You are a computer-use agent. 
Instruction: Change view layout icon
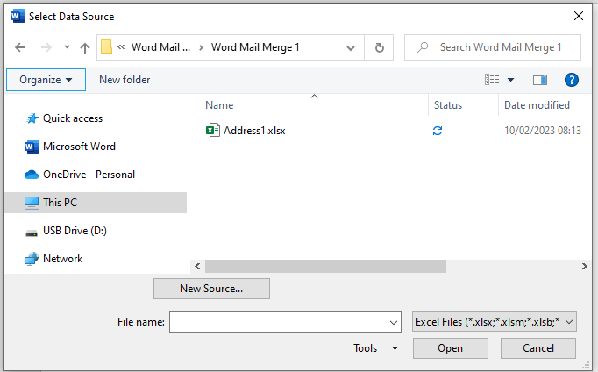pyautogui.click(x=492, y=79)
